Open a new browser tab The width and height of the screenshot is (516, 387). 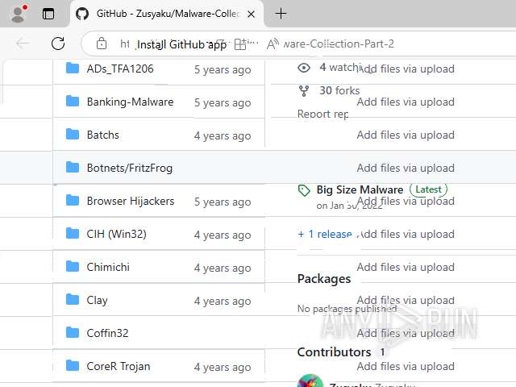281,14
